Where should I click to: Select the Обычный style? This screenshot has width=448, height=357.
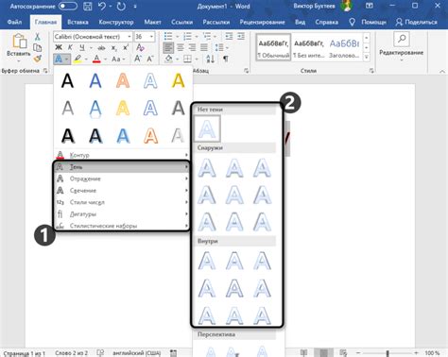pos(273,47)
